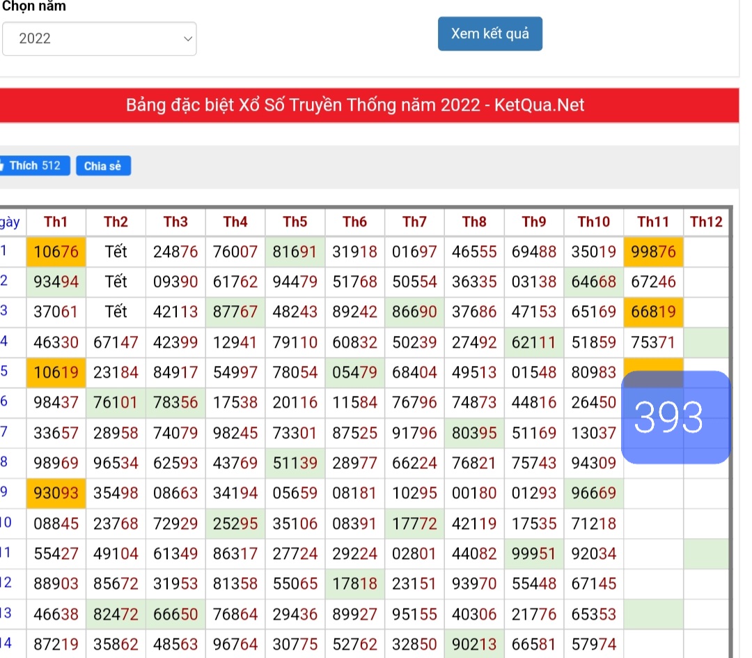Click the Thích 512 like button
The height and width of the screenshot is (658, 752).
tap(35, 166)
